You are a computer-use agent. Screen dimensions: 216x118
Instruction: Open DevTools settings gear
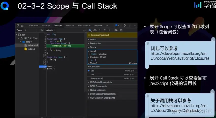point(125,25)
